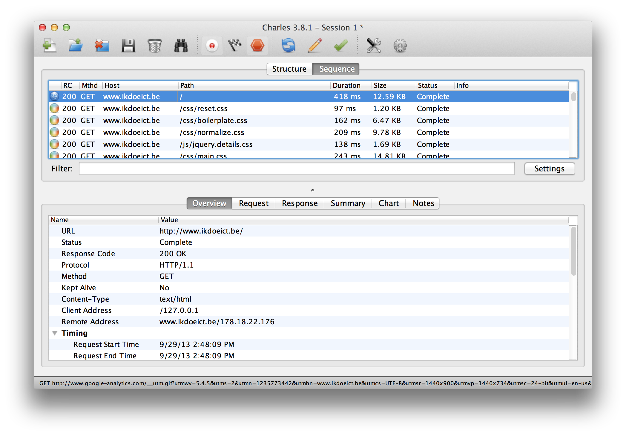The width and height of the screenshot is (626, 436).
Task: Toggle recording with the red record button
Action: coord(212,45)
